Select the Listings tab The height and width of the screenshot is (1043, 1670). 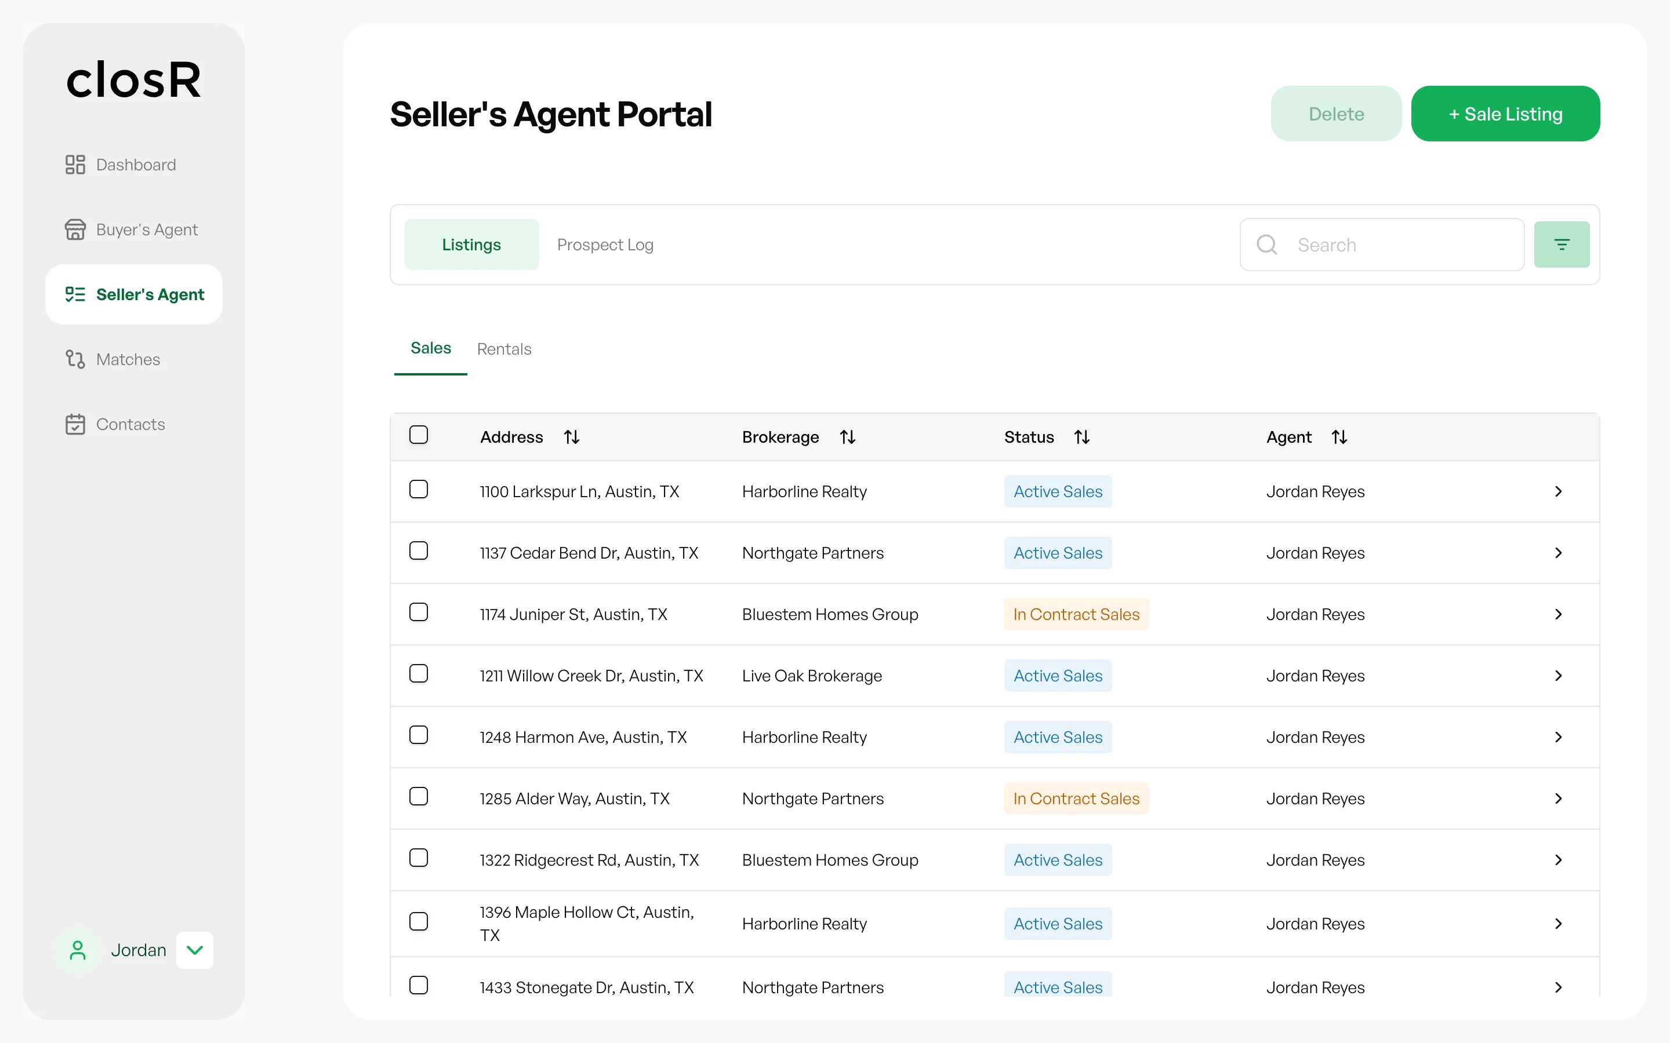[x=471, y=245]
